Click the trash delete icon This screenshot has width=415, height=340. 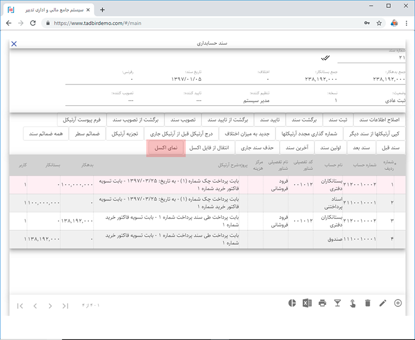point(367,304)
